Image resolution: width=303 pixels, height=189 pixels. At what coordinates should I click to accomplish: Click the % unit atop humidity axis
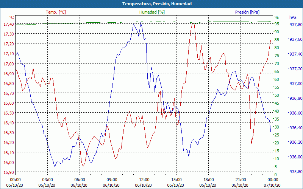pyautogui.click(x=277, y=17)
